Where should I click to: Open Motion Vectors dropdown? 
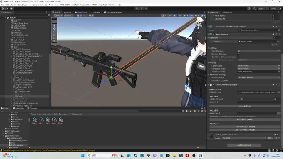258,77
